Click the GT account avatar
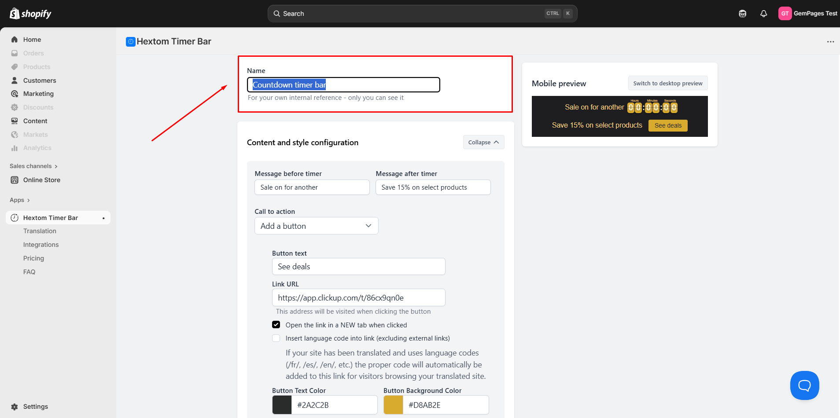The height and width of the screenshot is (418, 840). [x=785, y=14]
